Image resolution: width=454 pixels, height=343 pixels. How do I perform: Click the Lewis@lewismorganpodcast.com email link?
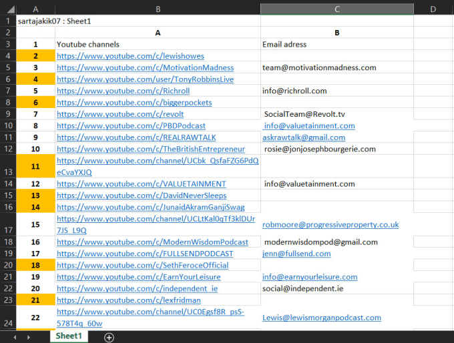click(x=322, y=318)
